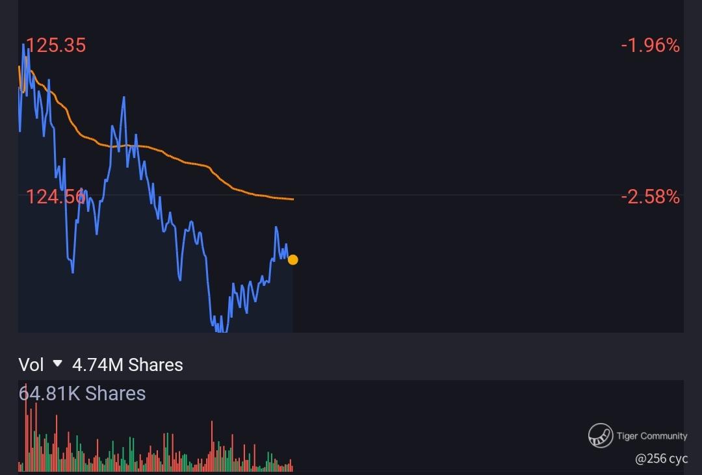
Task: Click the 124.56 price label
Action: pos(55,197)
